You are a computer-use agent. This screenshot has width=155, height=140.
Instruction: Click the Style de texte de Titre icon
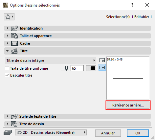coord(14,116)
